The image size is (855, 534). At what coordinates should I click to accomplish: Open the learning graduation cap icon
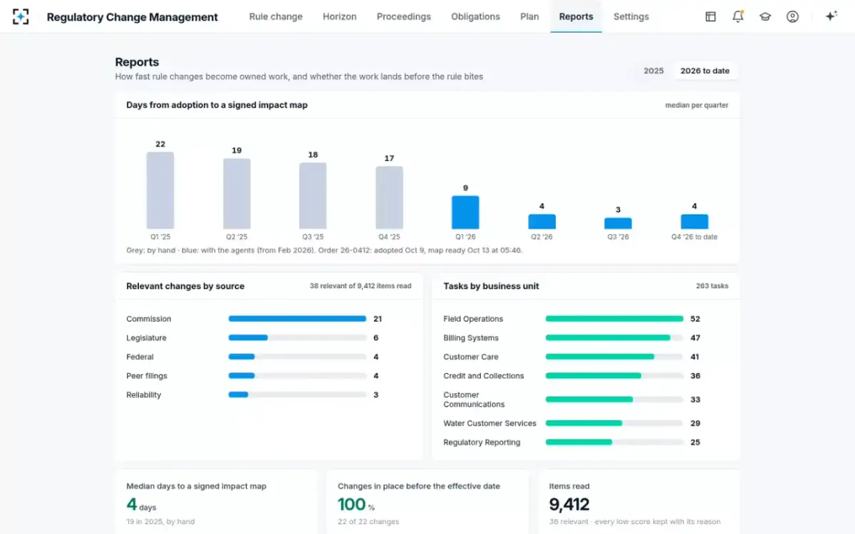pos(765,16)
